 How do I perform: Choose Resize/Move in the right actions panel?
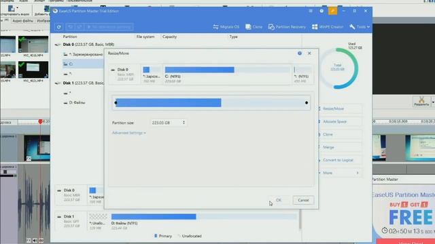(x=340, y=108)
